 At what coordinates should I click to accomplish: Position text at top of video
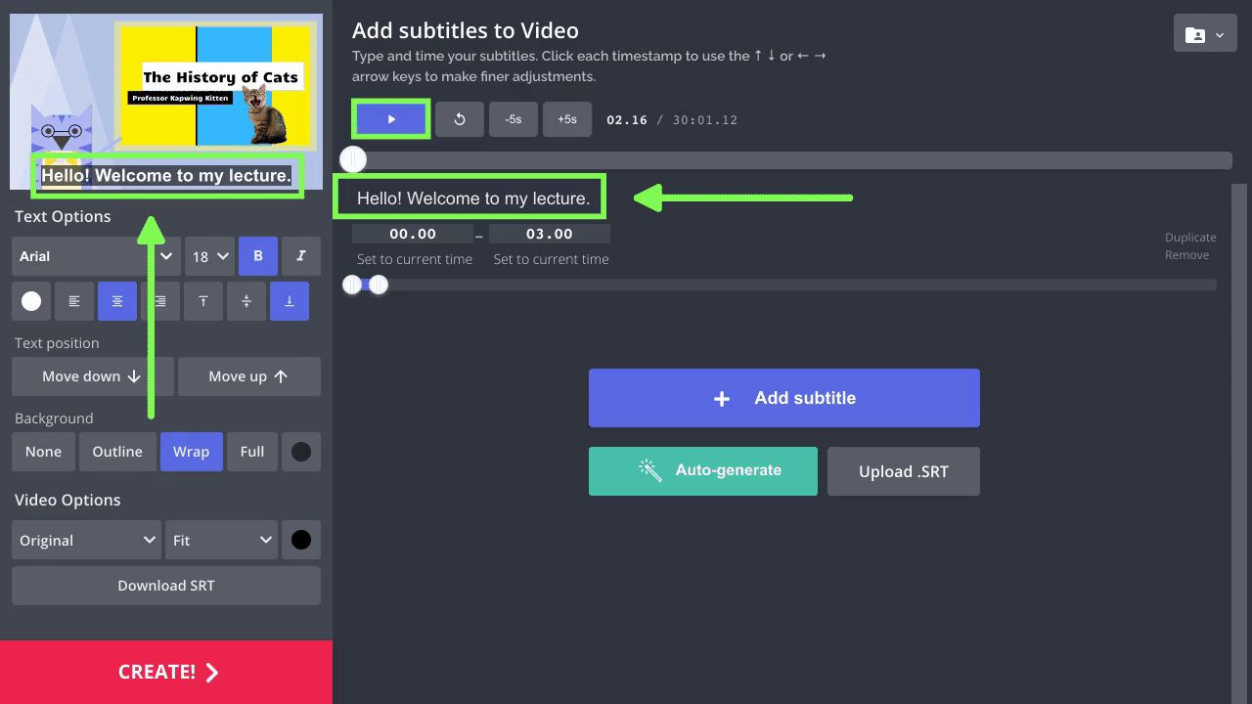tap(203, 301)
